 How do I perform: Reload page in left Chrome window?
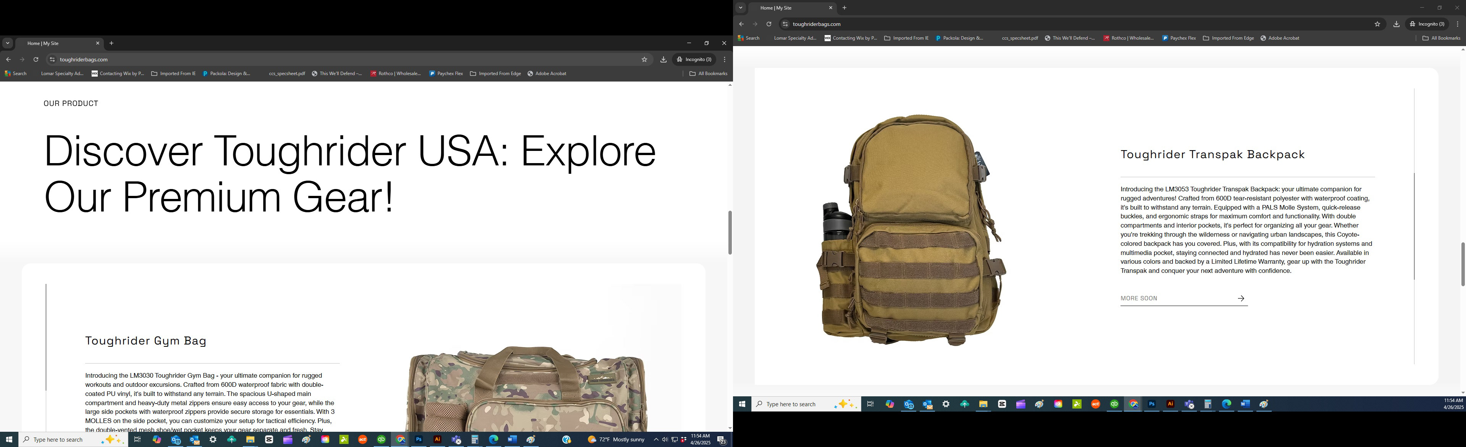[36, 59]
